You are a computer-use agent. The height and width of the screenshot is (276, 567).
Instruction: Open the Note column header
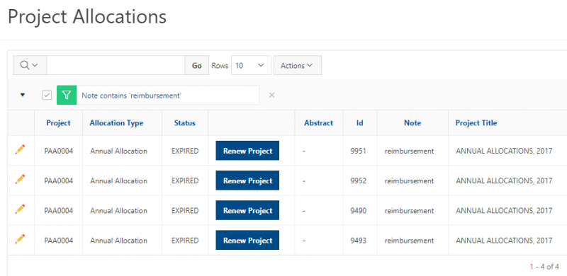coord(412,123)
